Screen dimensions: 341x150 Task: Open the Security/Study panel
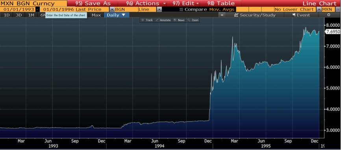tap(255, 15)
